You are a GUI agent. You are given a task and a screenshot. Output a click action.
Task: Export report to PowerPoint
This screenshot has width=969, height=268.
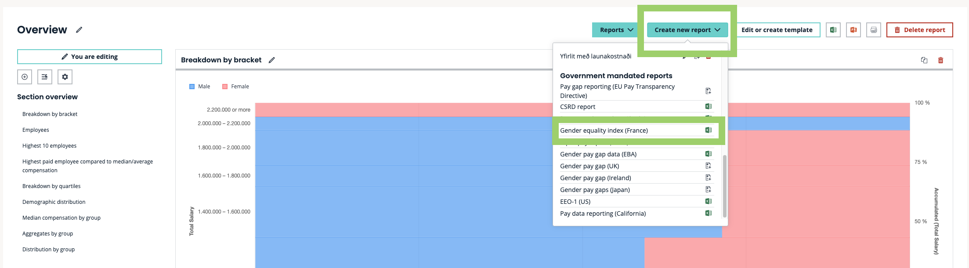853,30
